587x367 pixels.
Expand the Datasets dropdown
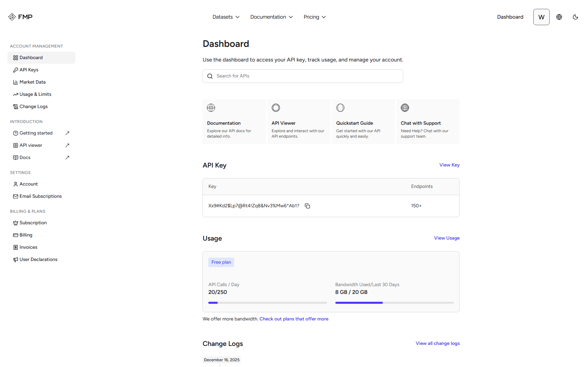226,17
